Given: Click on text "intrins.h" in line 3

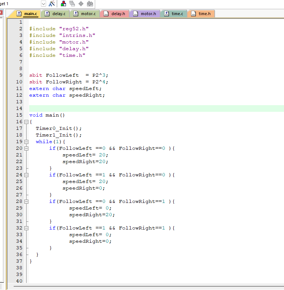Looking at the screenshot, I should point(77,35).
